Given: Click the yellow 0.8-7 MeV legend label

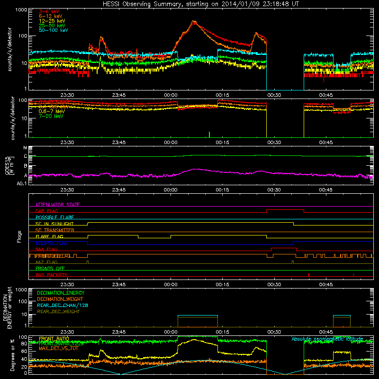Looking at the screenshot, I should pyautogui.click(x=52, y=111).
